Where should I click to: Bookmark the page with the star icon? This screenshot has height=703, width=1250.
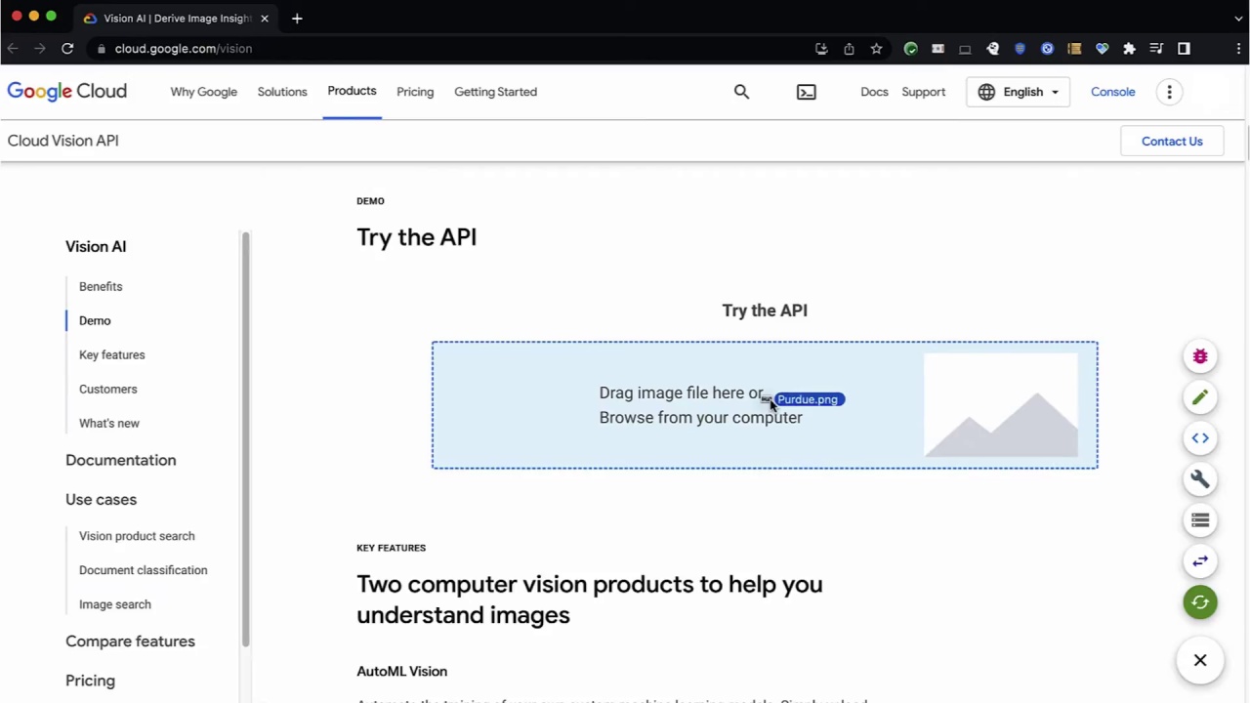coord(876,48)
